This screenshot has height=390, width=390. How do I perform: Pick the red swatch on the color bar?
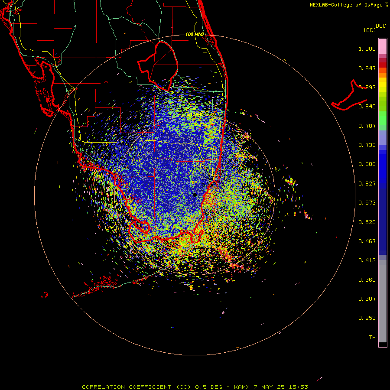point(383,65)
